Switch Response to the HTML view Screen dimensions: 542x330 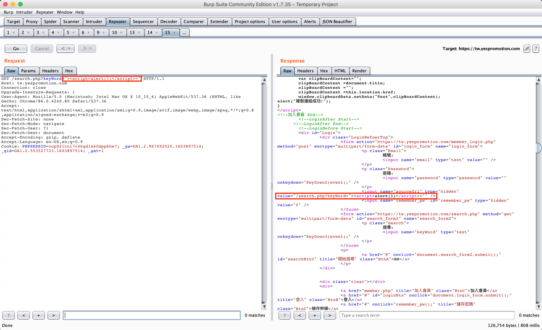340,71
